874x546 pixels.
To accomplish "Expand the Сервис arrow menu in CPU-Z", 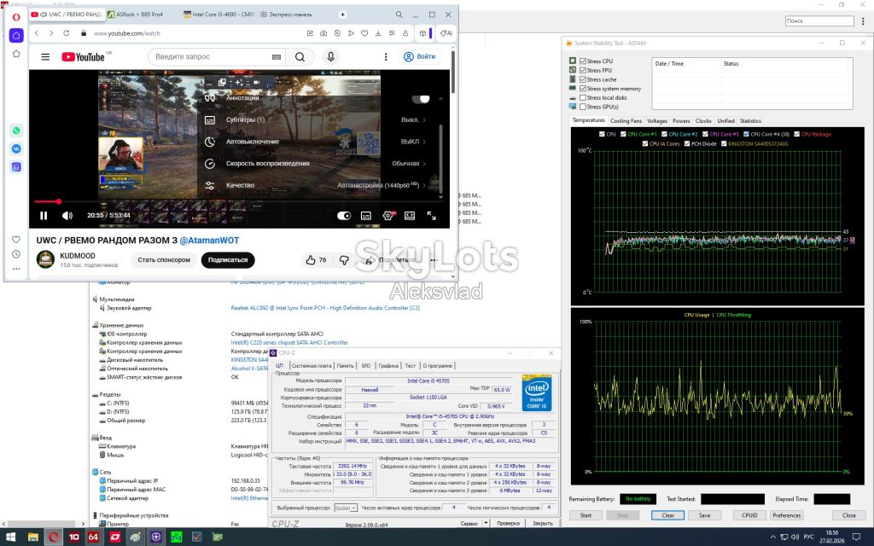I will coord(486,523).
